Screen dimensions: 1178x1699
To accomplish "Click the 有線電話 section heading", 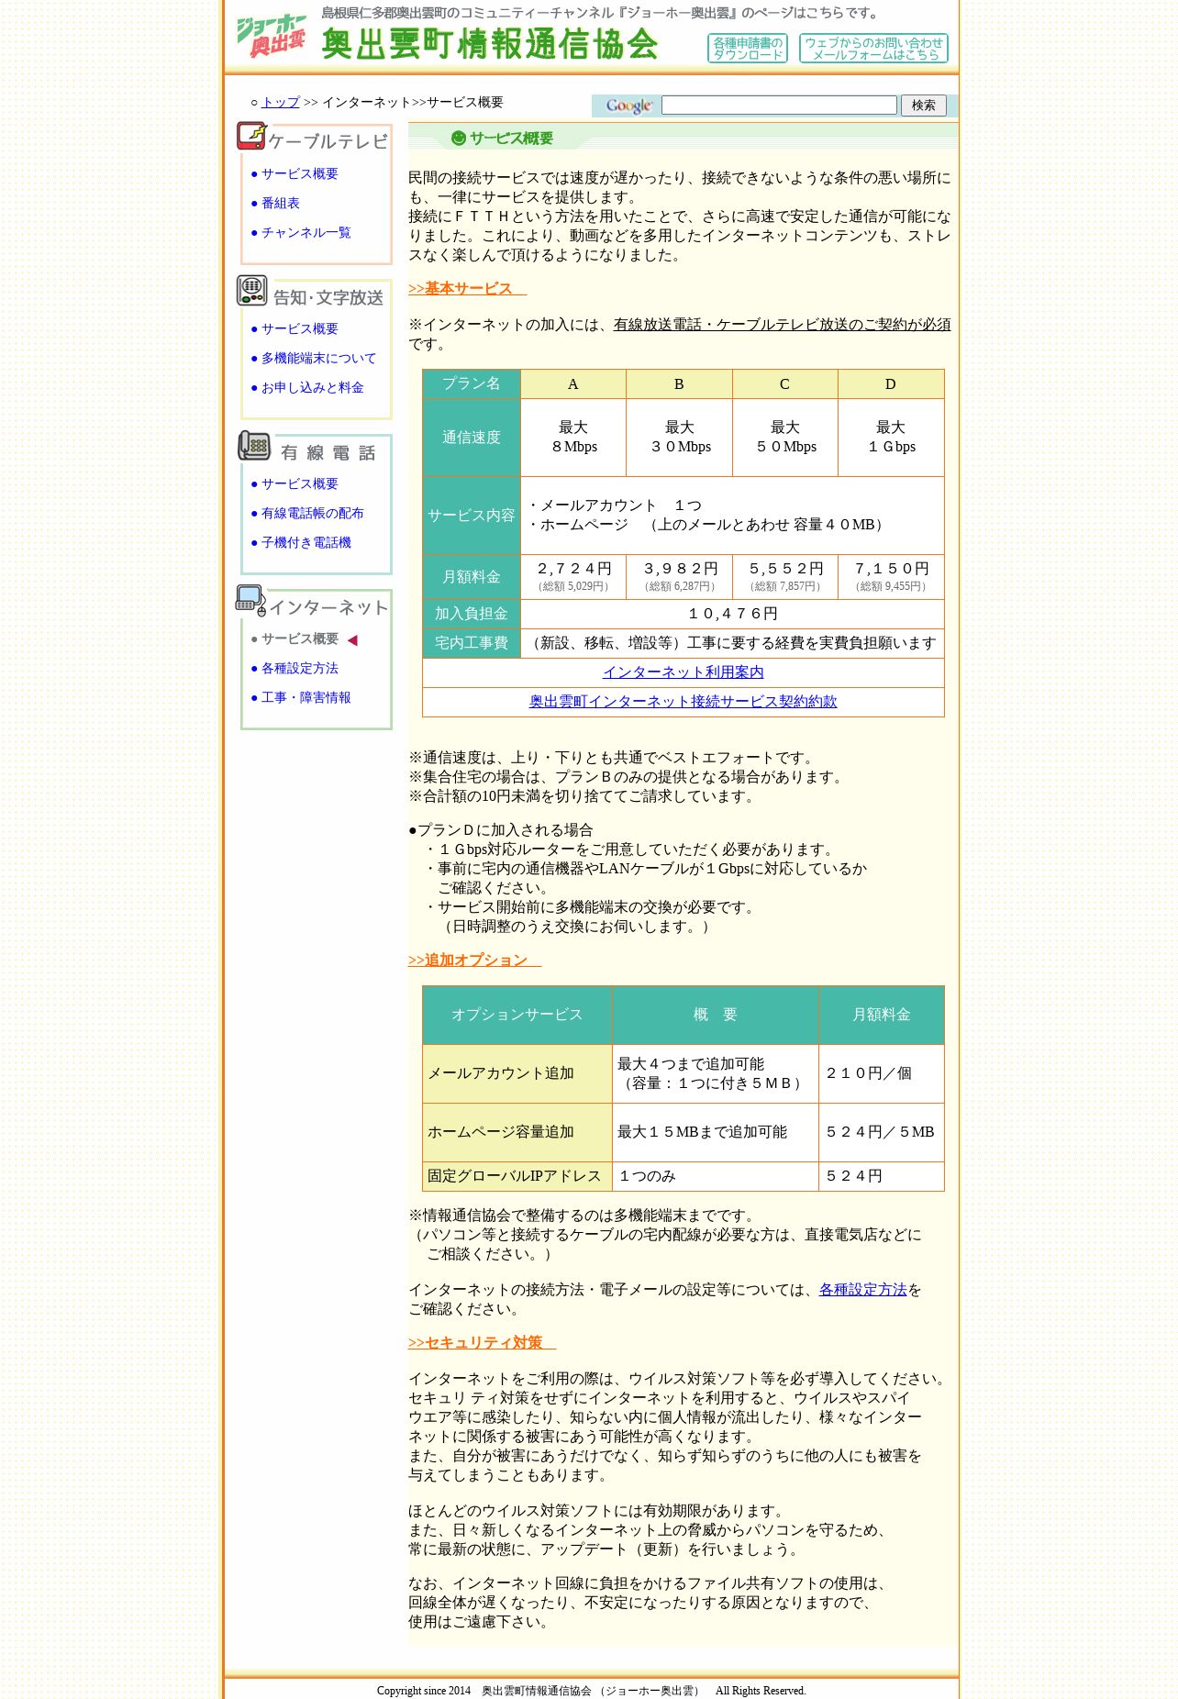I will pyautogui.click(x=328, y=453).
